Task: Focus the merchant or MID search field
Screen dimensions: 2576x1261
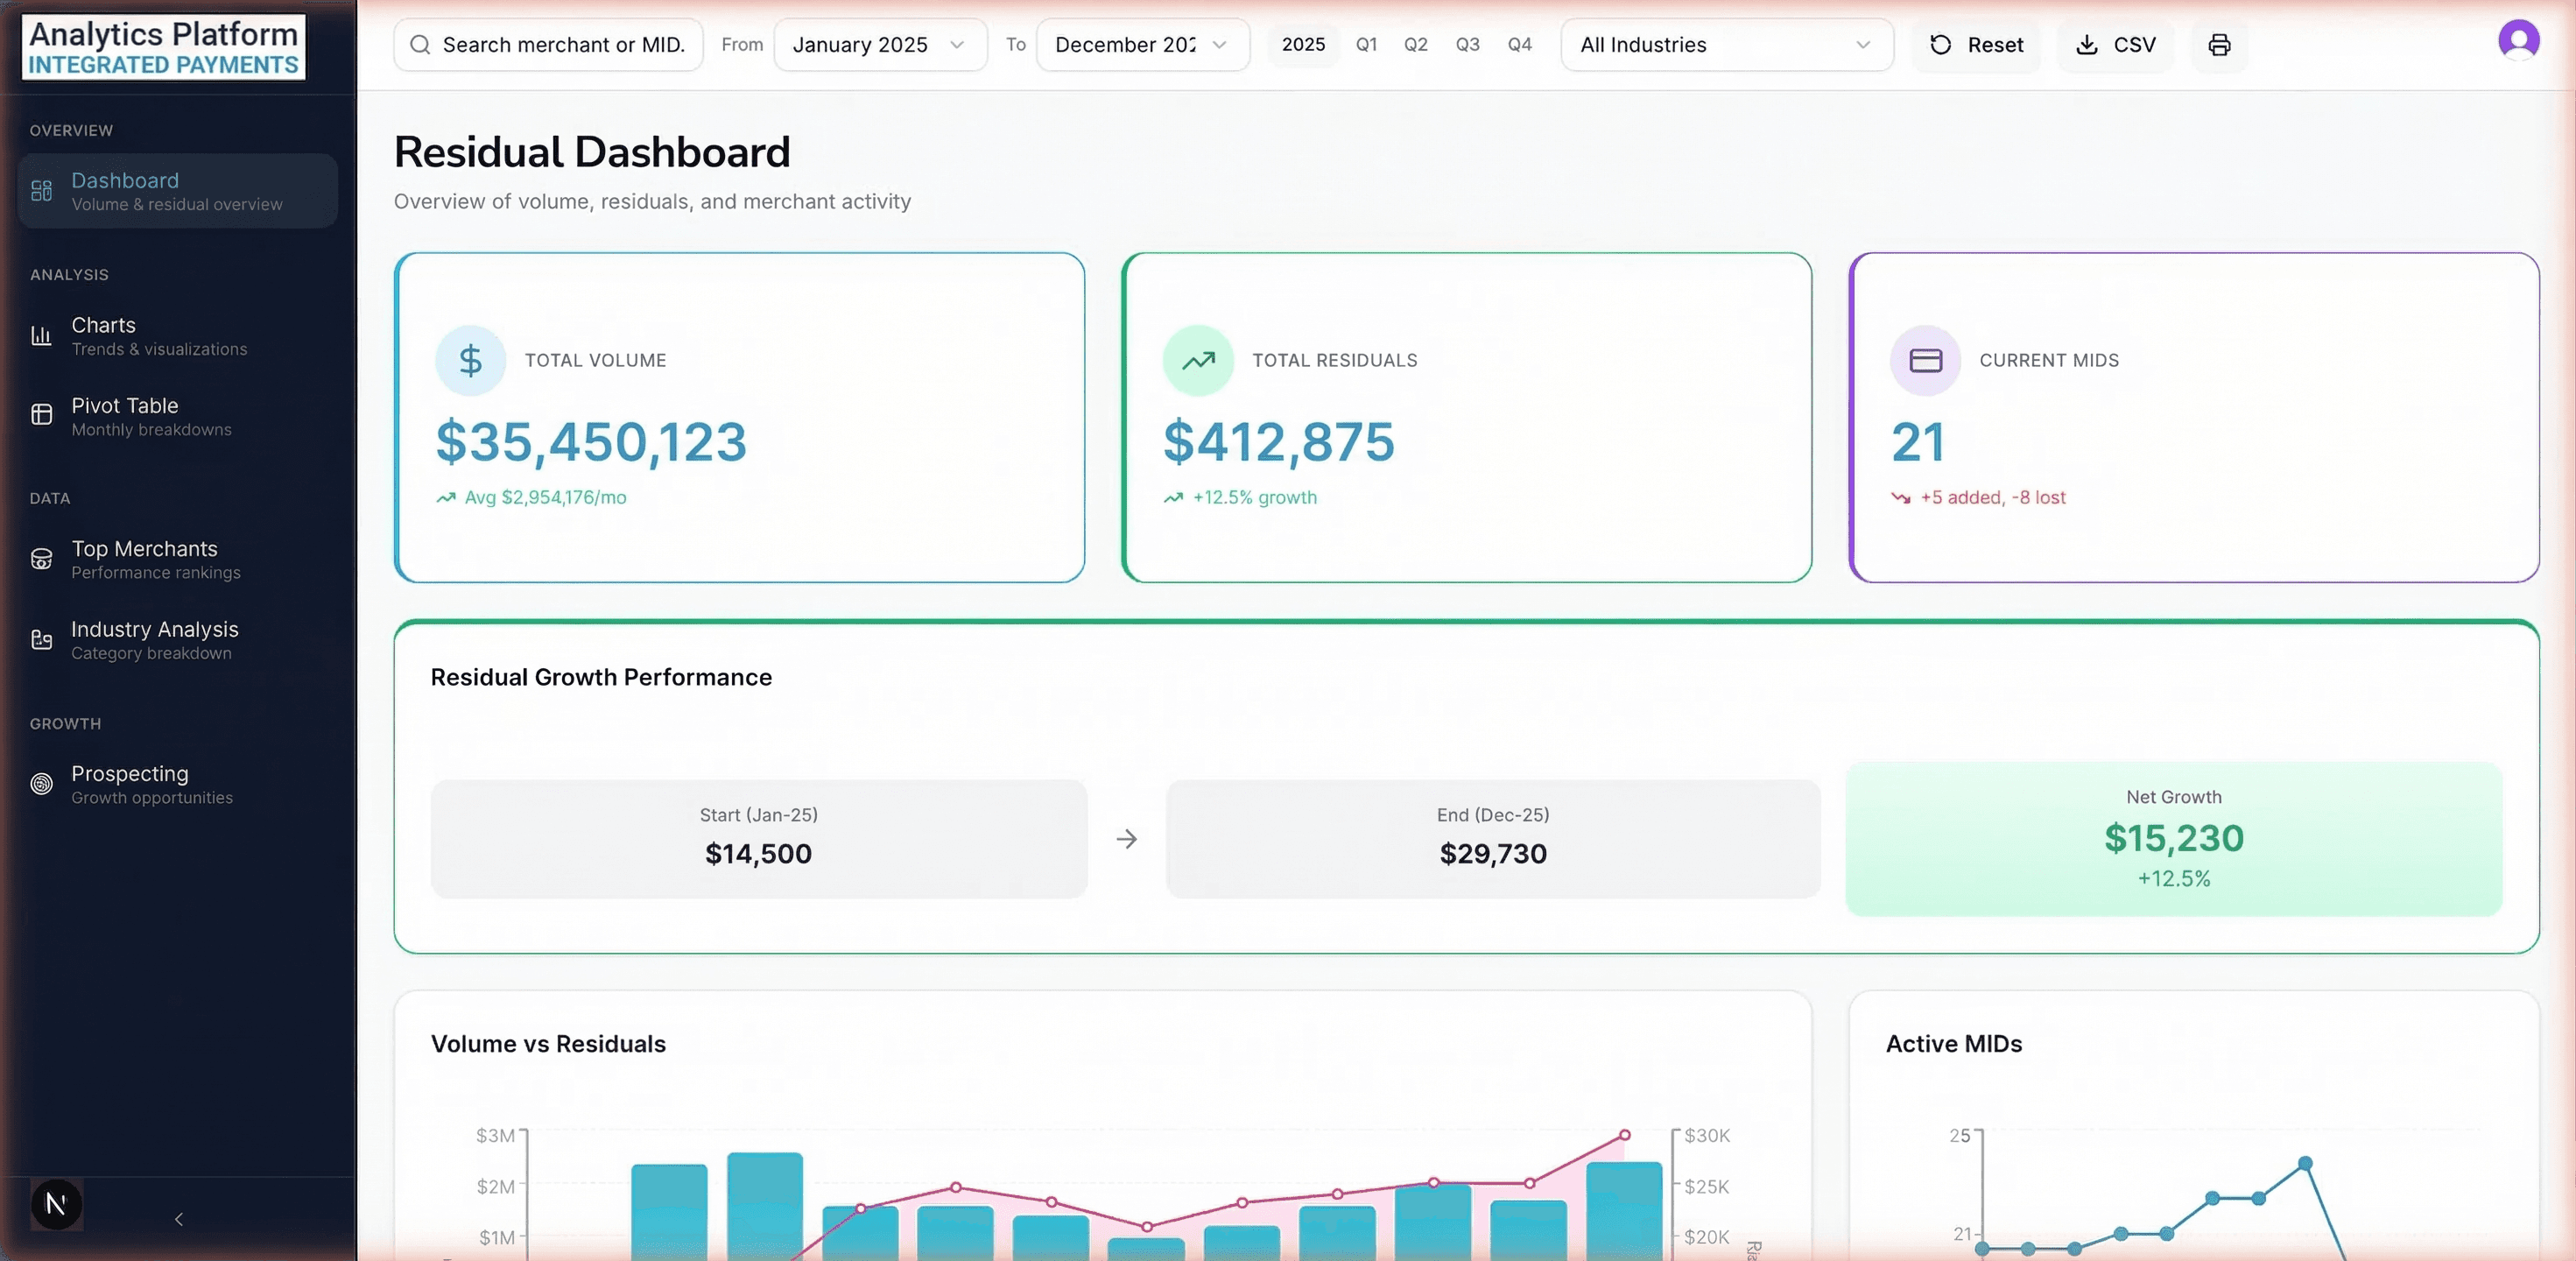Action: [548, 45]
